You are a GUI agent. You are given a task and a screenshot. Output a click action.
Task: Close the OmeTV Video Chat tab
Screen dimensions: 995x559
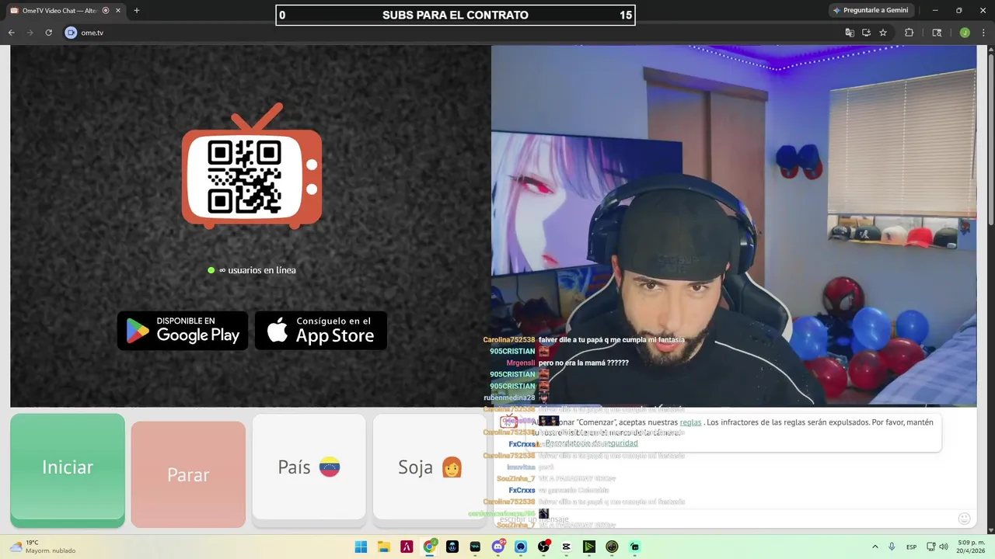point(117,11)
